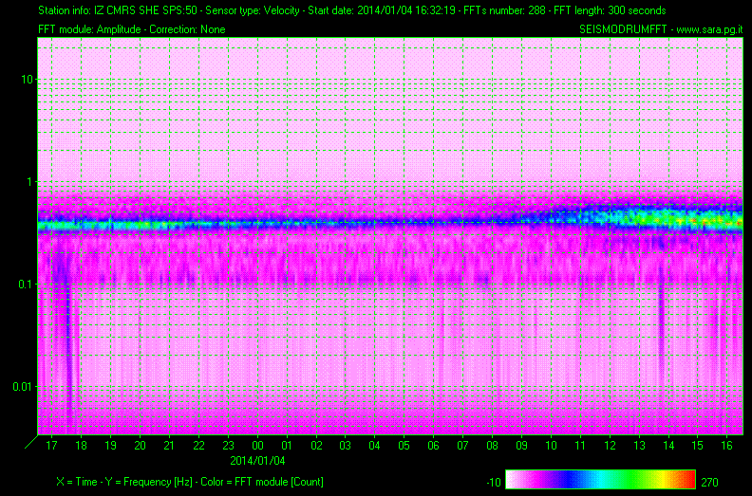This screenshot has width=752, height=496.
Task: Click the hour 11 time axis label
Action: (x=580, y=445)
